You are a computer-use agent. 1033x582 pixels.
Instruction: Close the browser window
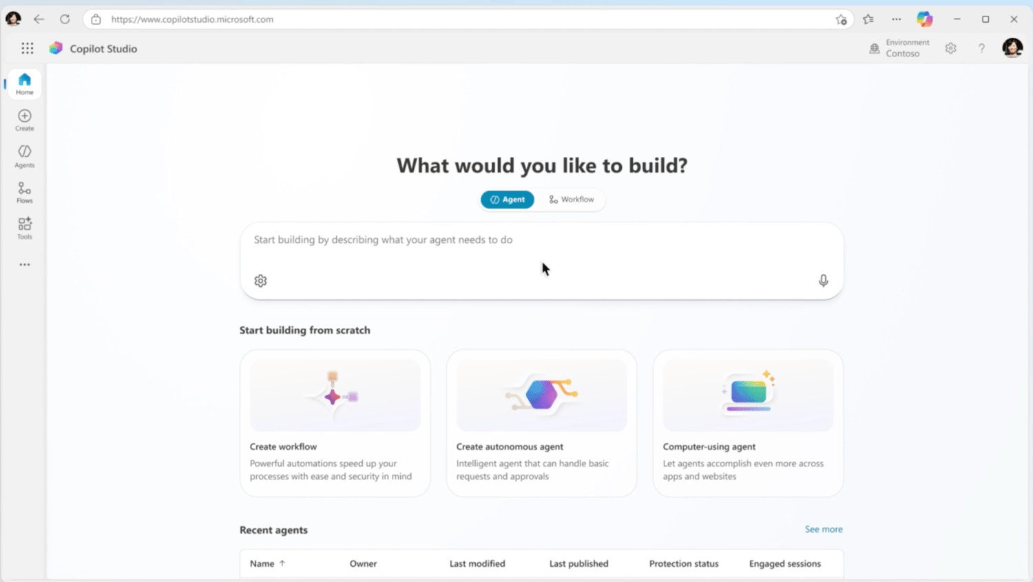tap(1014, 19)
